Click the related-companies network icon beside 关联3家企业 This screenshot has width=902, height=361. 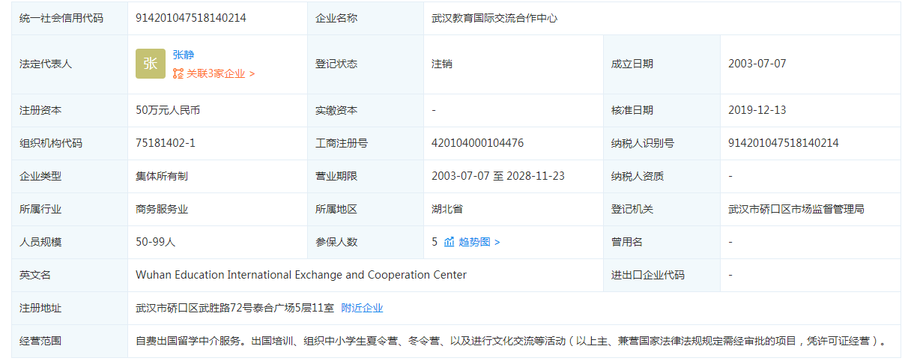178,73
